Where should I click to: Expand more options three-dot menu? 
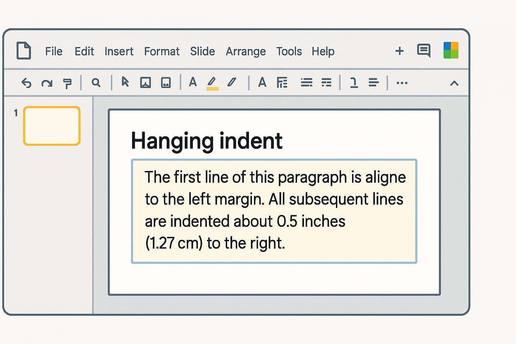pos(402,83)
